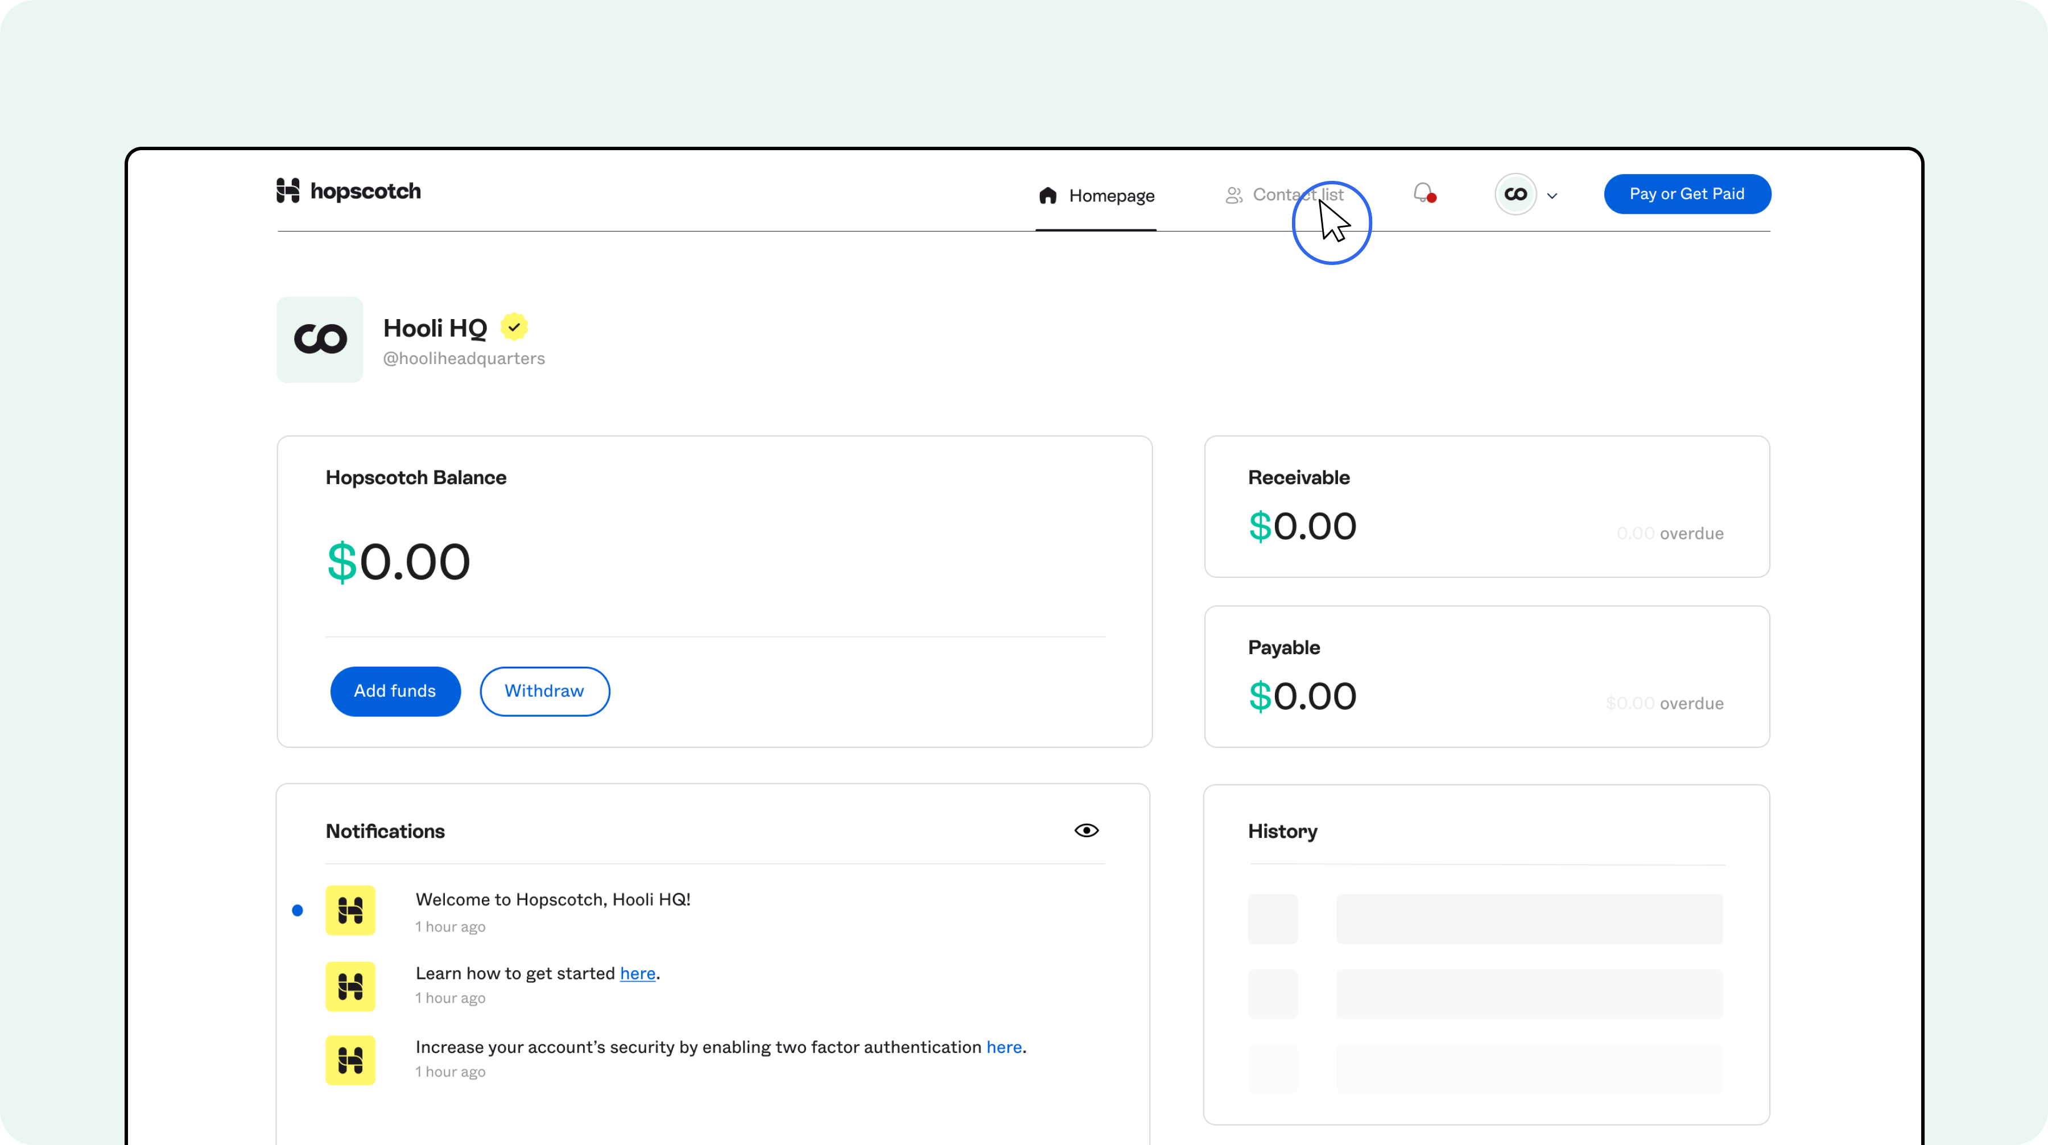Click the Contact list people icon
This screenshot has width=2048, height=1145.
1233,196
